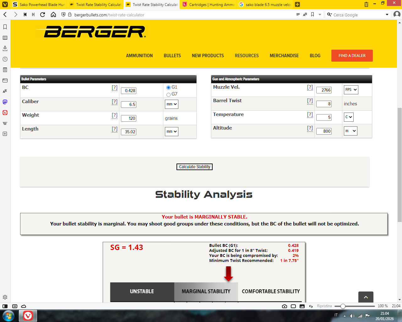Open the Caliber unit dropdown
Viewport: 402px width, 322px height.
(x=171, y=104)
